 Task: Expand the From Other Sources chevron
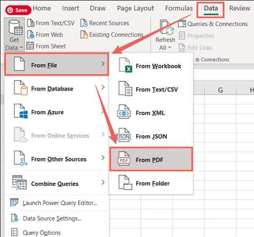tap(103, 158)
